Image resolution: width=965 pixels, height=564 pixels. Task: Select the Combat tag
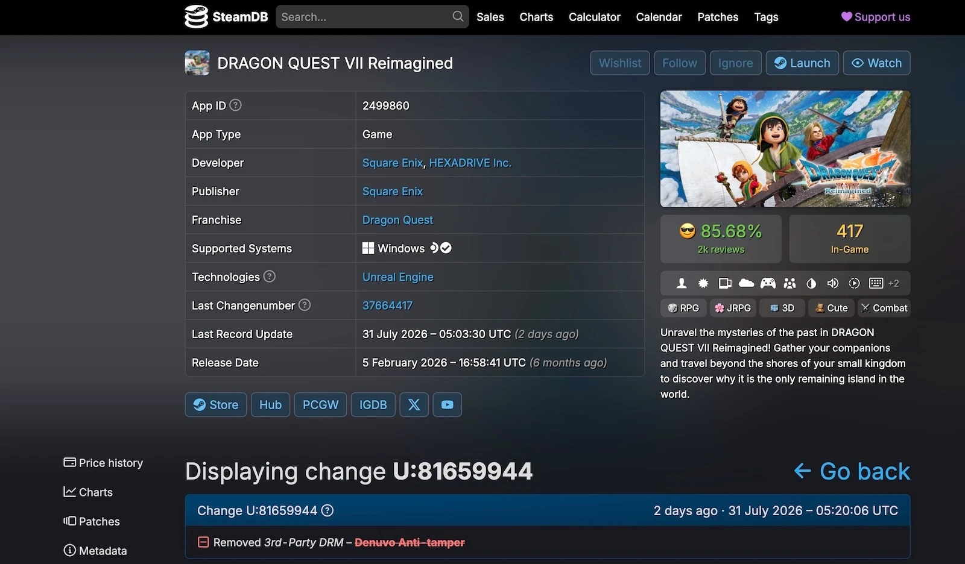pos(884,308)
